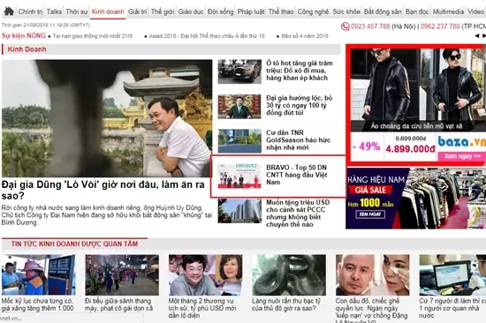Click the Sự kiện NÓNG label
The image size is (486, 323).
(24, 35)
